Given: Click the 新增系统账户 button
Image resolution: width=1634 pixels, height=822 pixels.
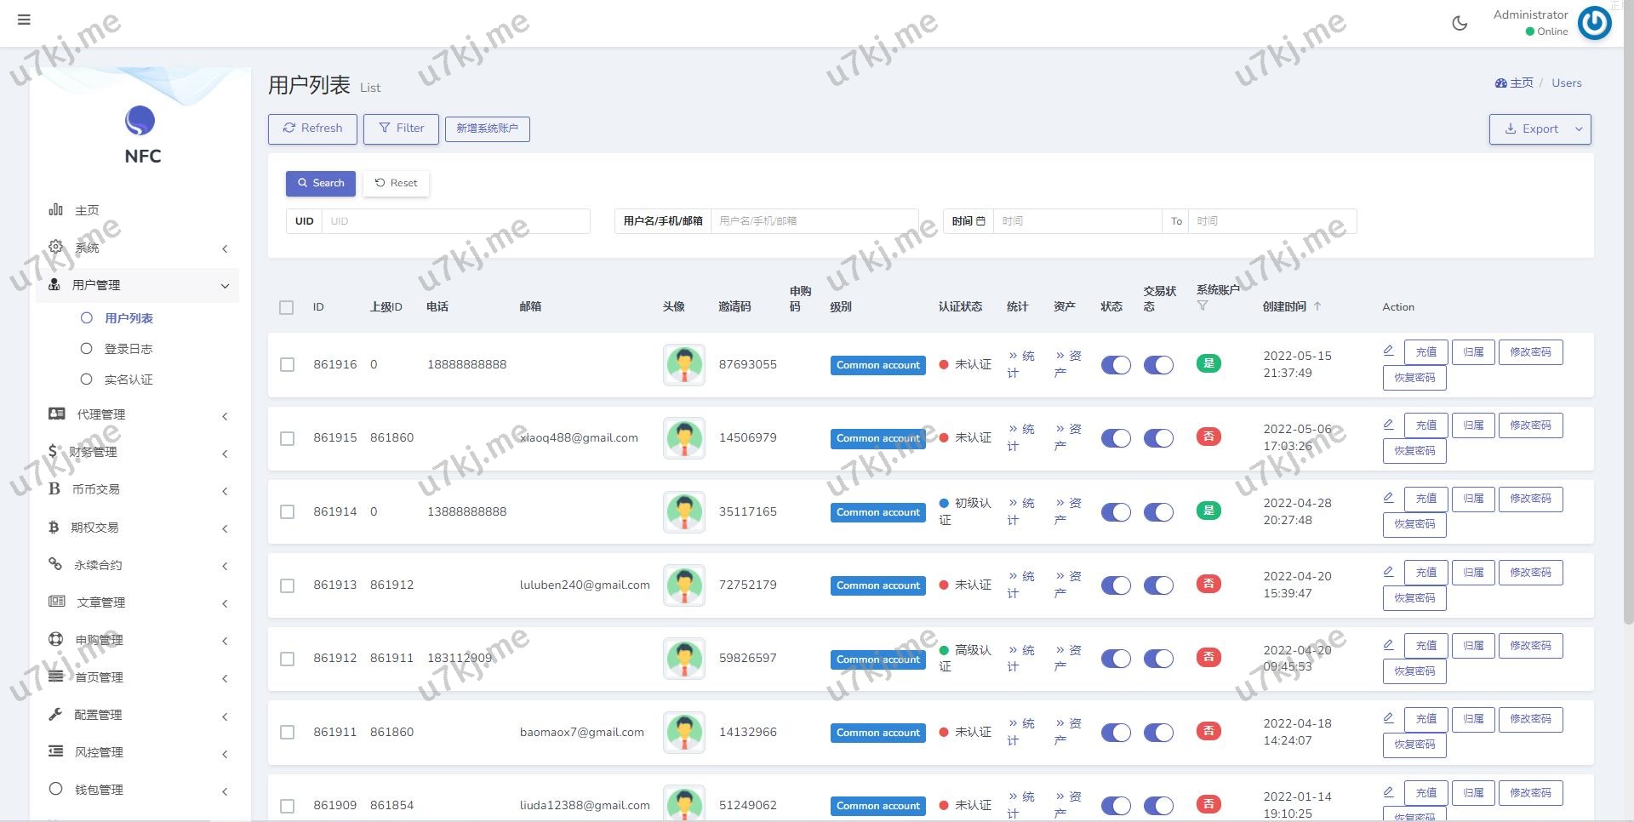Looking at the screenshot, I should tap(487, 128).
